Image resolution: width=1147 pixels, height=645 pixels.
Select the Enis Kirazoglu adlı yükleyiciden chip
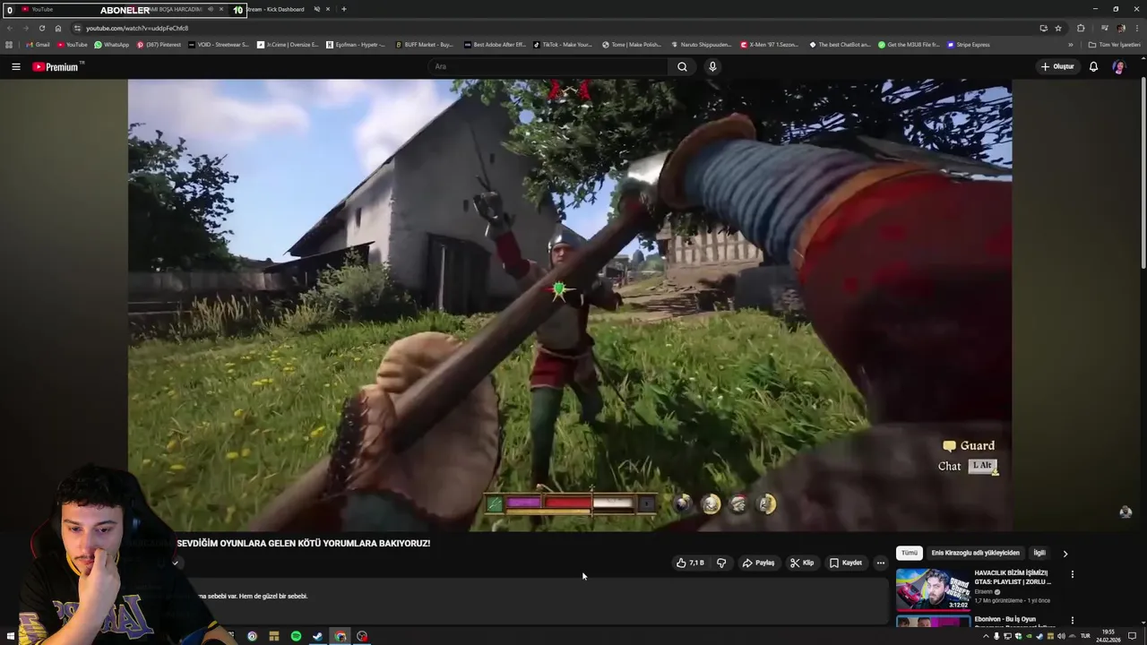975,553
